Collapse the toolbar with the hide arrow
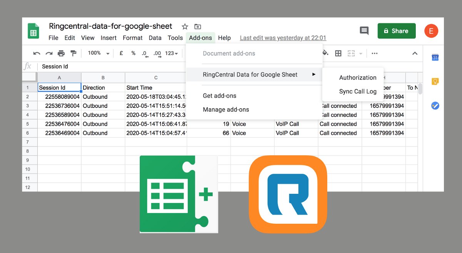 (415, 53)
